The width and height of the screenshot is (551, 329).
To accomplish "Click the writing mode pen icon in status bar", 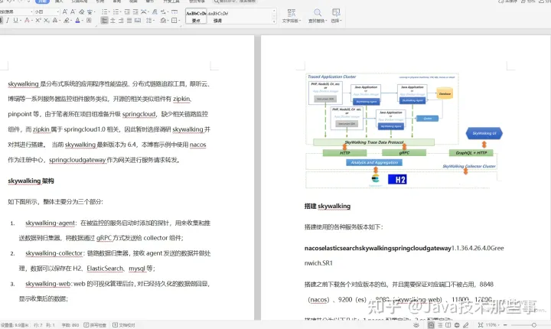I will point(465,325).
